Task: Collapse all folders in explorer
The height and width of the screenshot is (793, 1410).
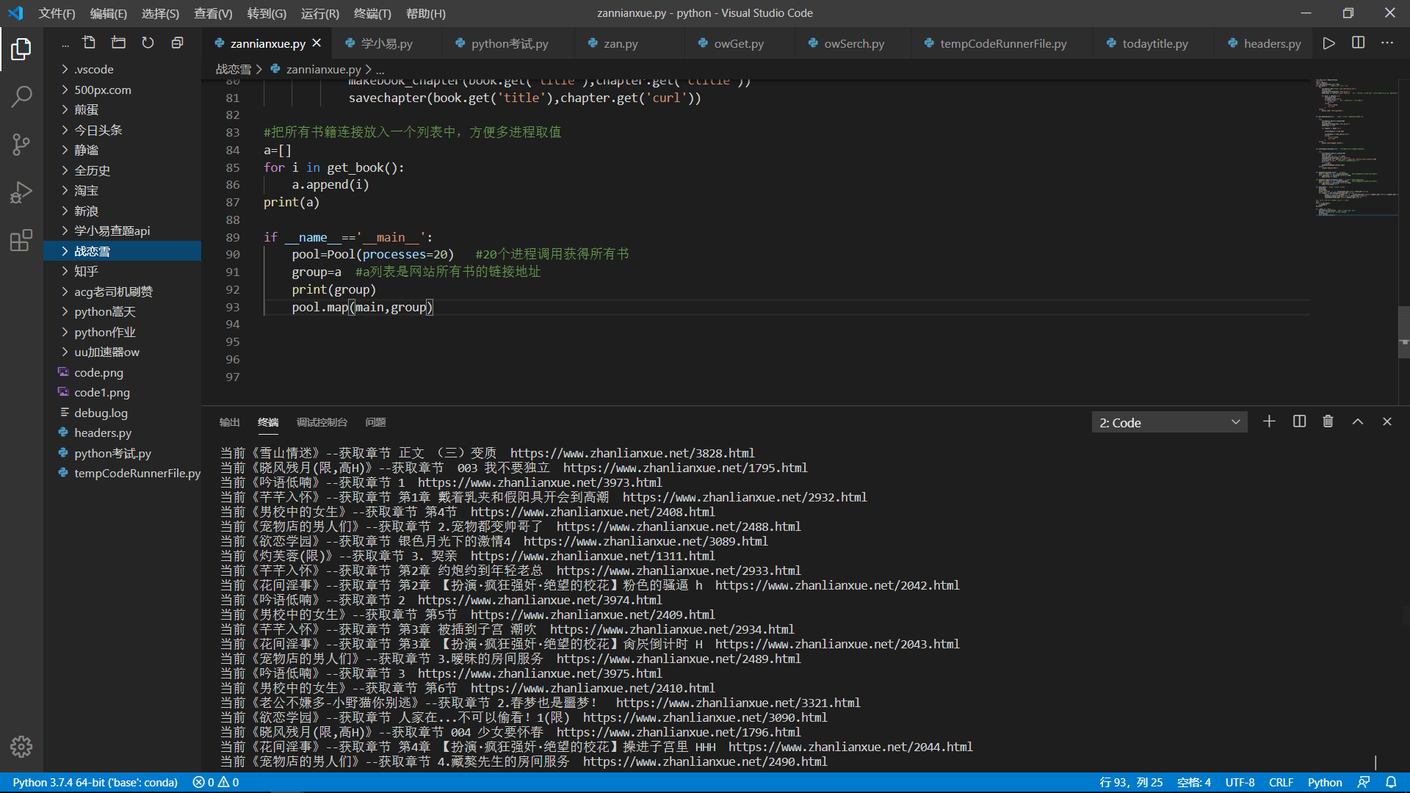Action: pos(177,43)
